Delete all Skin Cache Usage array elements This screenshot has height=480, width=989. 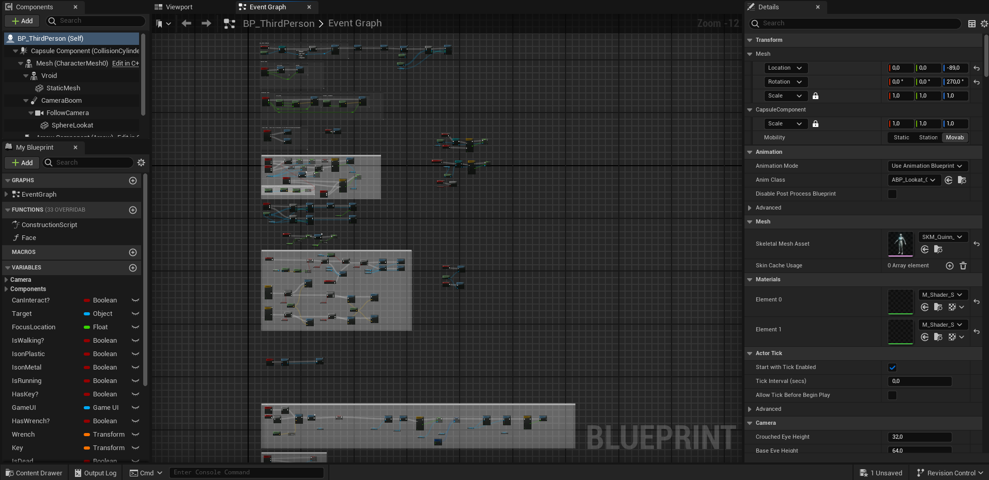click(963, 266)
